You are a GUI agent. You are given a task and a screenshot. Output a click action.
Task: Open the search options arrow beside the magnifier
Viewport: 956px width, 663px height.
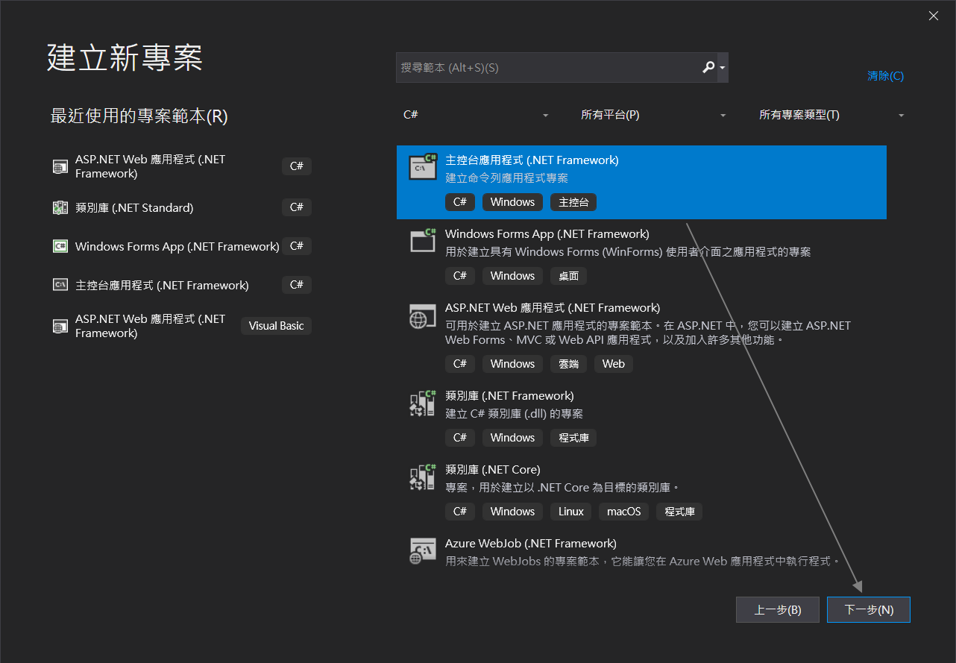(x=723, y=68)
